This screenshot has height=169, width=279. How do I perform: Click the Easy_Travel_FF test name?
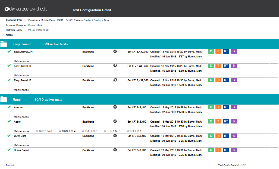point(23,66)
